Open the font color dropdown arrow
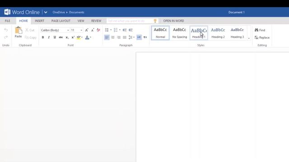Screen dimensions: 289x162 tap(90, 37)
